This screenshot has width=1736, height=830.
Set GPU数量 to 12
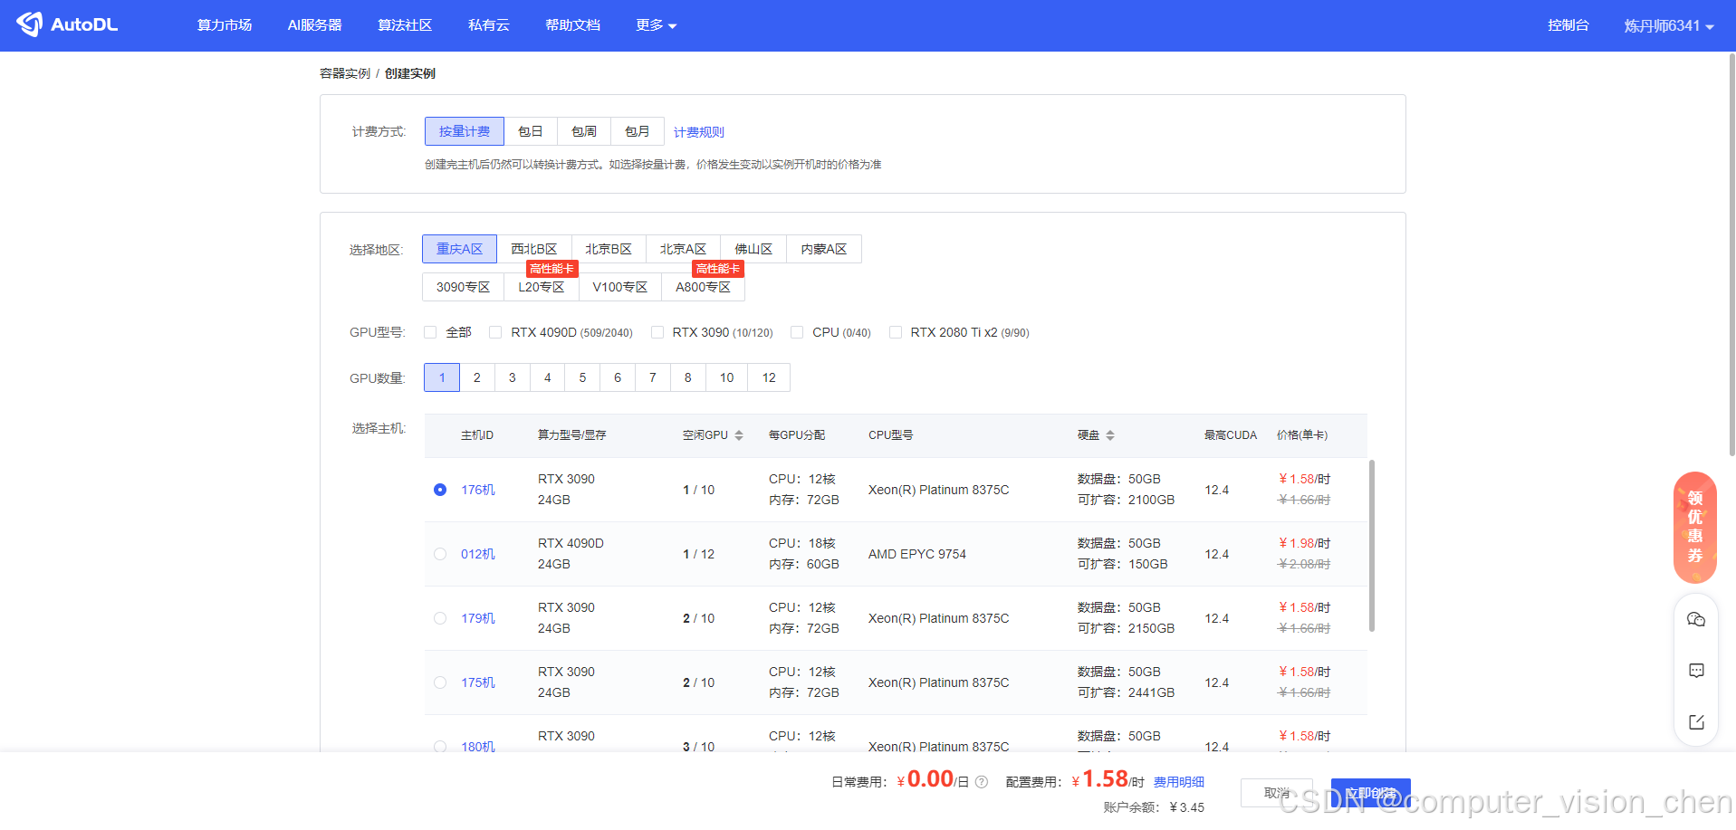click(769, 377)
